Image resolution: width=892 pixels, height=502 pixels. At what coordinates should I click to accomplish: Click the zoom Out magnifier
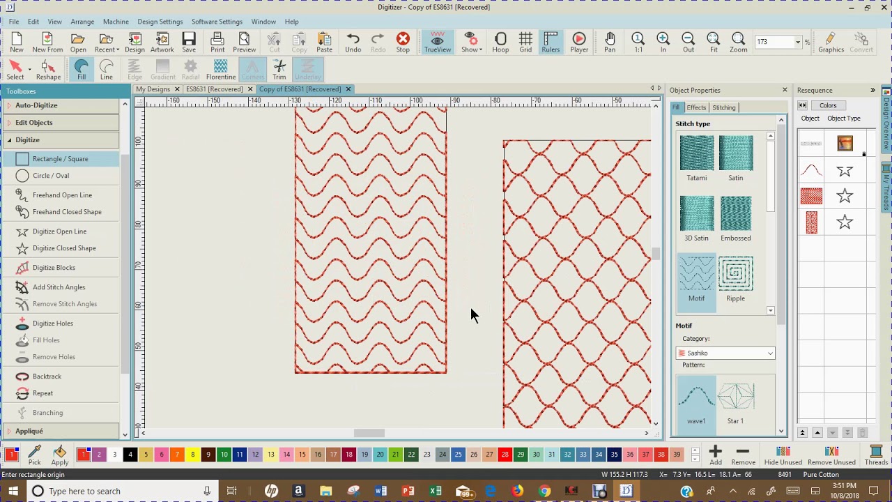[x=689, y=43]
